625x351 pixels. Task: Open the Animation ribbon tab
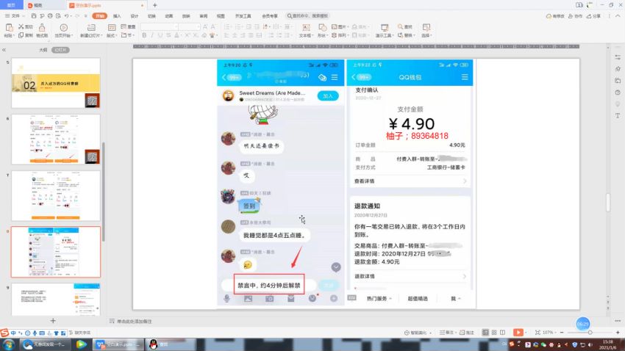point(169,16)
